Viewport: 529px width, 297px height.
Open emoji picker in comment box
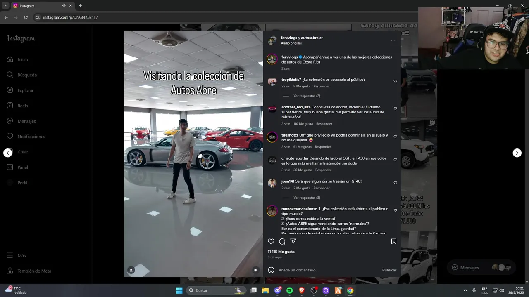tap(271, 270)
